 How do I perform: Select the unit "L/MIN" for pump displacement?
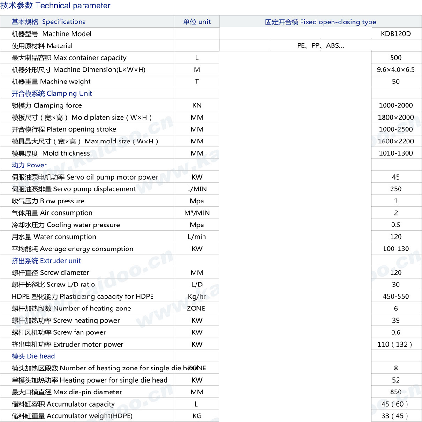click(x=197, y=189)
